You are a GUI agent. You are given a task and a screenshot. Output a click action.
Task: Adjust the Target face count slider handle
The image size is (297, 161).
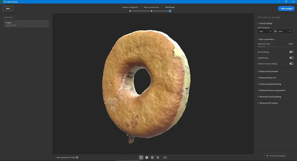point(264,47)
